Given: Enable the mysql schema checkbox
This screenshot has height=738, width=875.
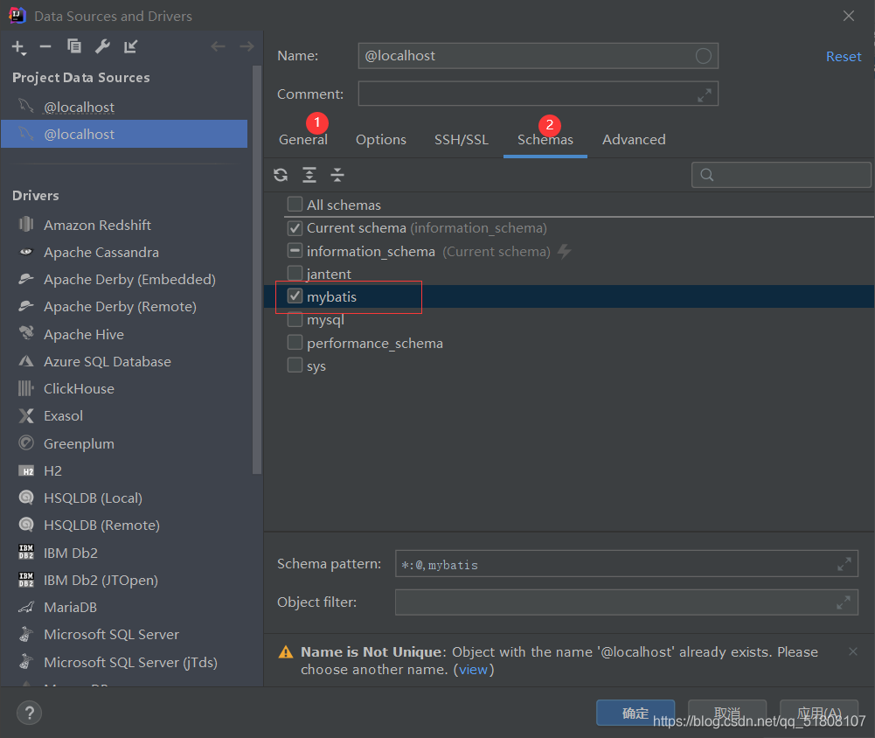Looking at the screenshot, I should [x=295, y=319].
